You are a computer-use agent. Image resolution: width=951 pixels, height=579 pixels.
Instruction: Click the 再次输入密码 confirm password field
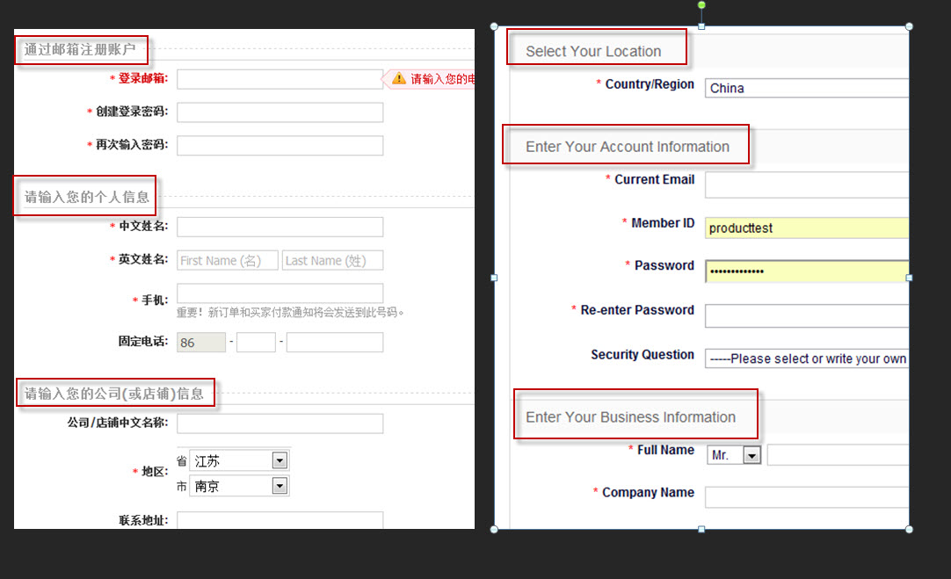tap(279, 146)
